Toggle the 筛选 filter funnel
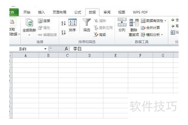The height and width of the screenshot is (125, 188). (x=86, y=22)
